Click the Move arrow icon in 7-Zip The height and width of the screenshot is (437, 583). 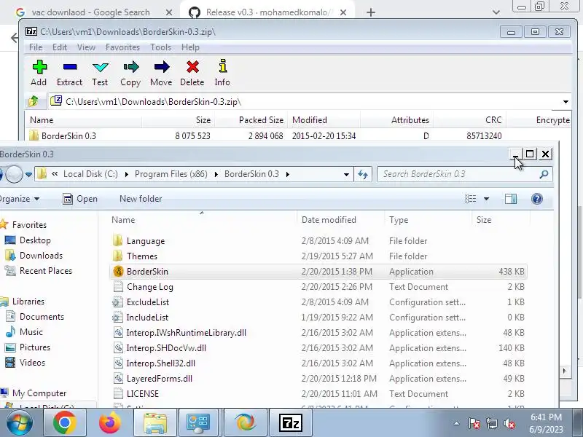(161, 67)
